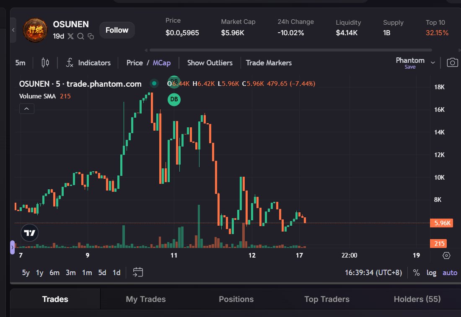Click the Top 10 value 32.15%
The image size is (461, 317).
[437, 33]
